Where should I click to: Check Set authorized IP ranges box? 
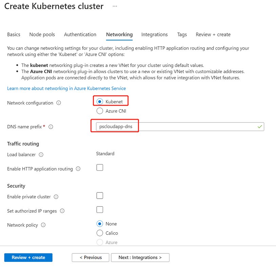click(100, 209)
